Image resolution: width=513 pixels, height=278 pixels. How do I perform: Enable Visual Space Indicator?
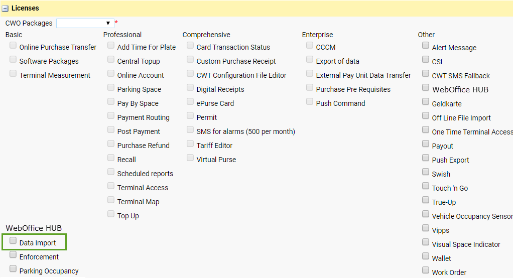(425, 242)
